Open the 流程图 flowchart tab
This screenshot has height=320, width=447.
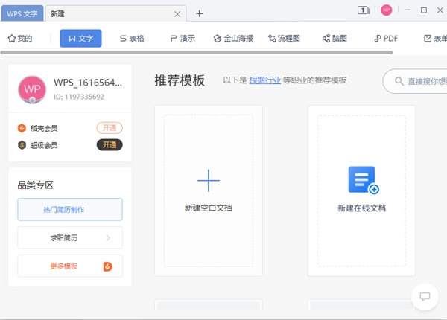point(284,39)
